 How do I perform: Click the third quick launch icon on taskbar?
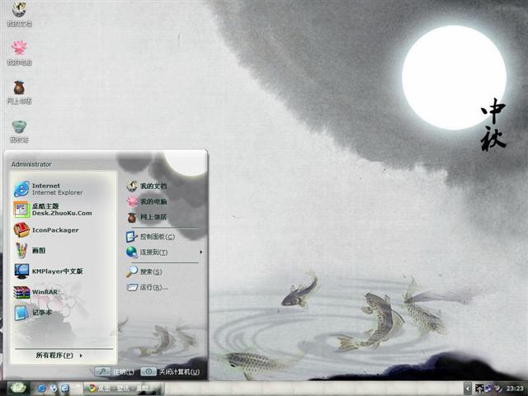click(x=64, y=389)
